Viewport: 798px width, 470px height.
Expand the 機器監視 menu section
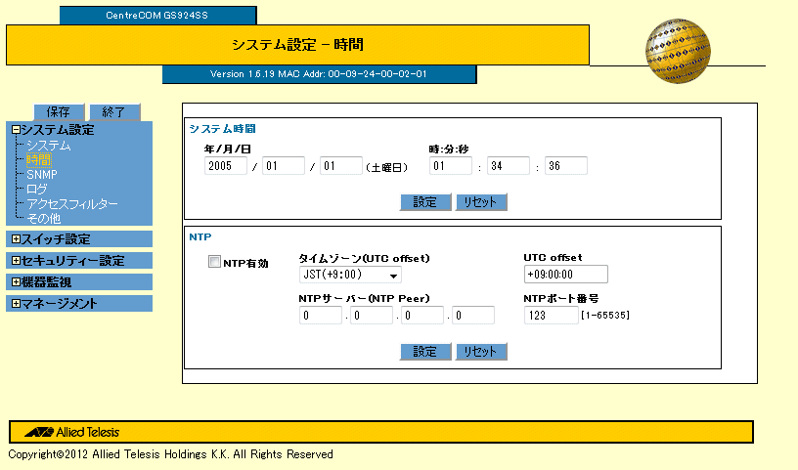(x=16, y=282)
